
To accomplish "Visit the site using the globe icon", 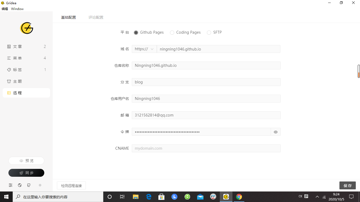I will [20, 185].
